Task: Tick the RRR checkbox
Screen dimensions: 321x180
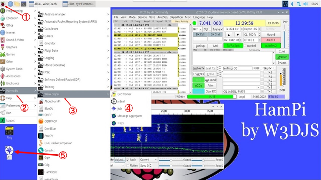Action: click(261, 68)
